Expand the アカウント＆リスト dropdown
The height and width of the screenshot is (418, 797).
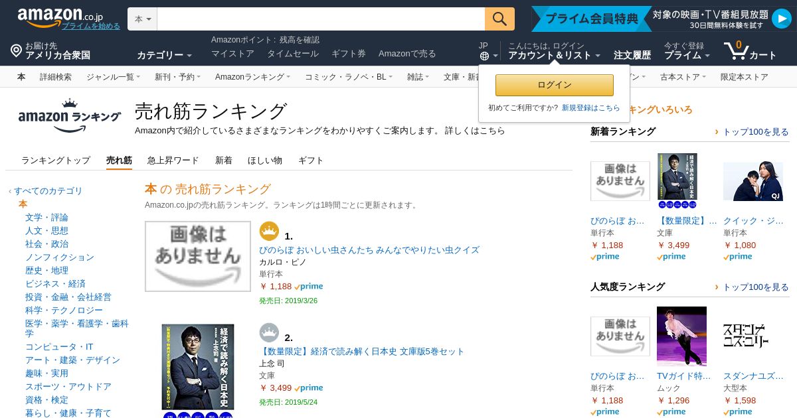coord(554,55)
